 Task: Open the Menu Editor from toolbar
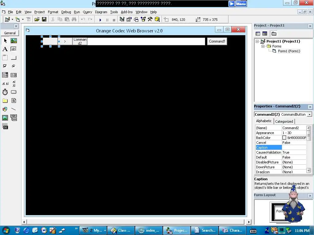pyautogui.click(x=29, y=19)
